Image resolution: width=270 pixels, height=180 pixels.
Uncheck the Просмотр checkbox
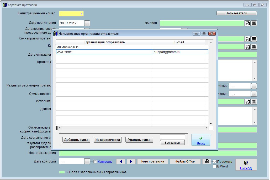[x=215, y=162]
